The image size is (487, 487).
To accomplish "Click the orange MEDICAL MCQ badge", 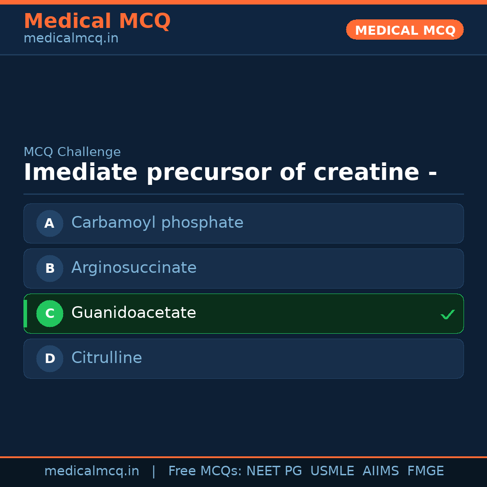I will tap(404, 30).
